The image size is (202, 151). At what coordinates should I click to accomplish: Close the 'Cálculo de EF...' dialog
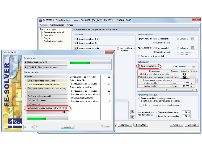109,52
